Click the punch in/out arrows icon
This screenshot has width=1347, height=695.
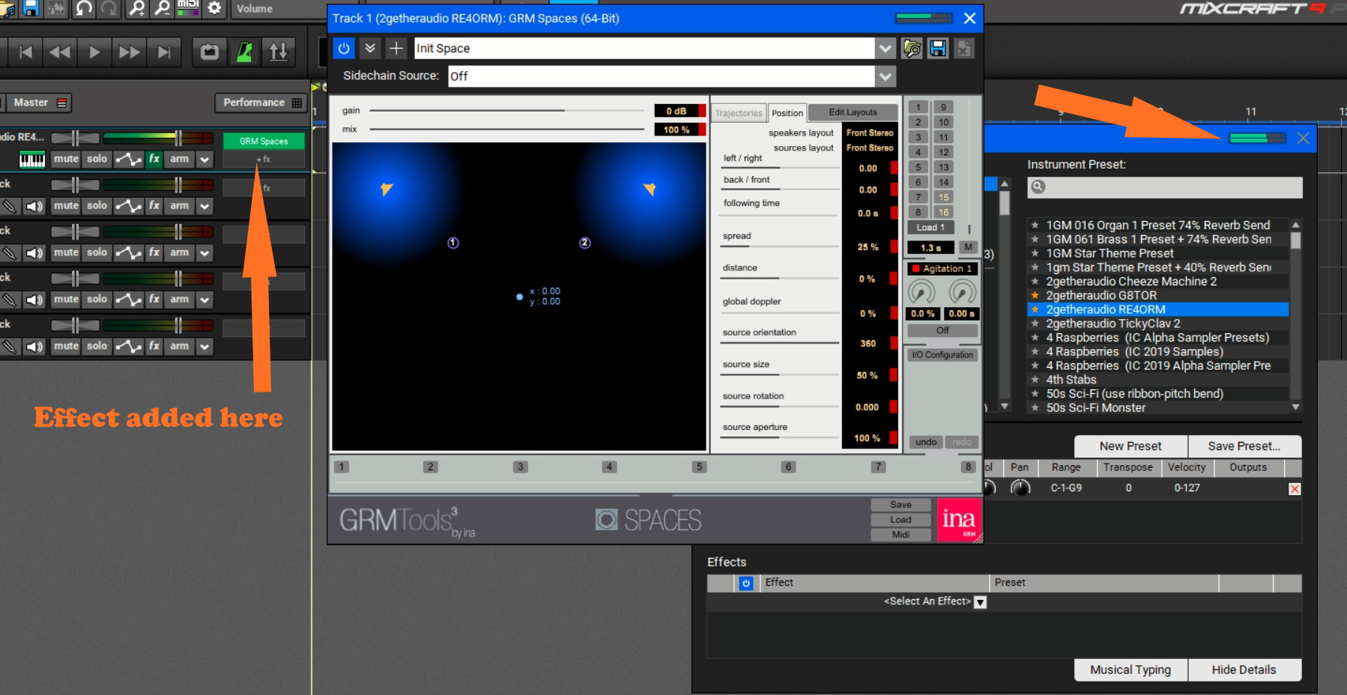click(x=279, y=52)
